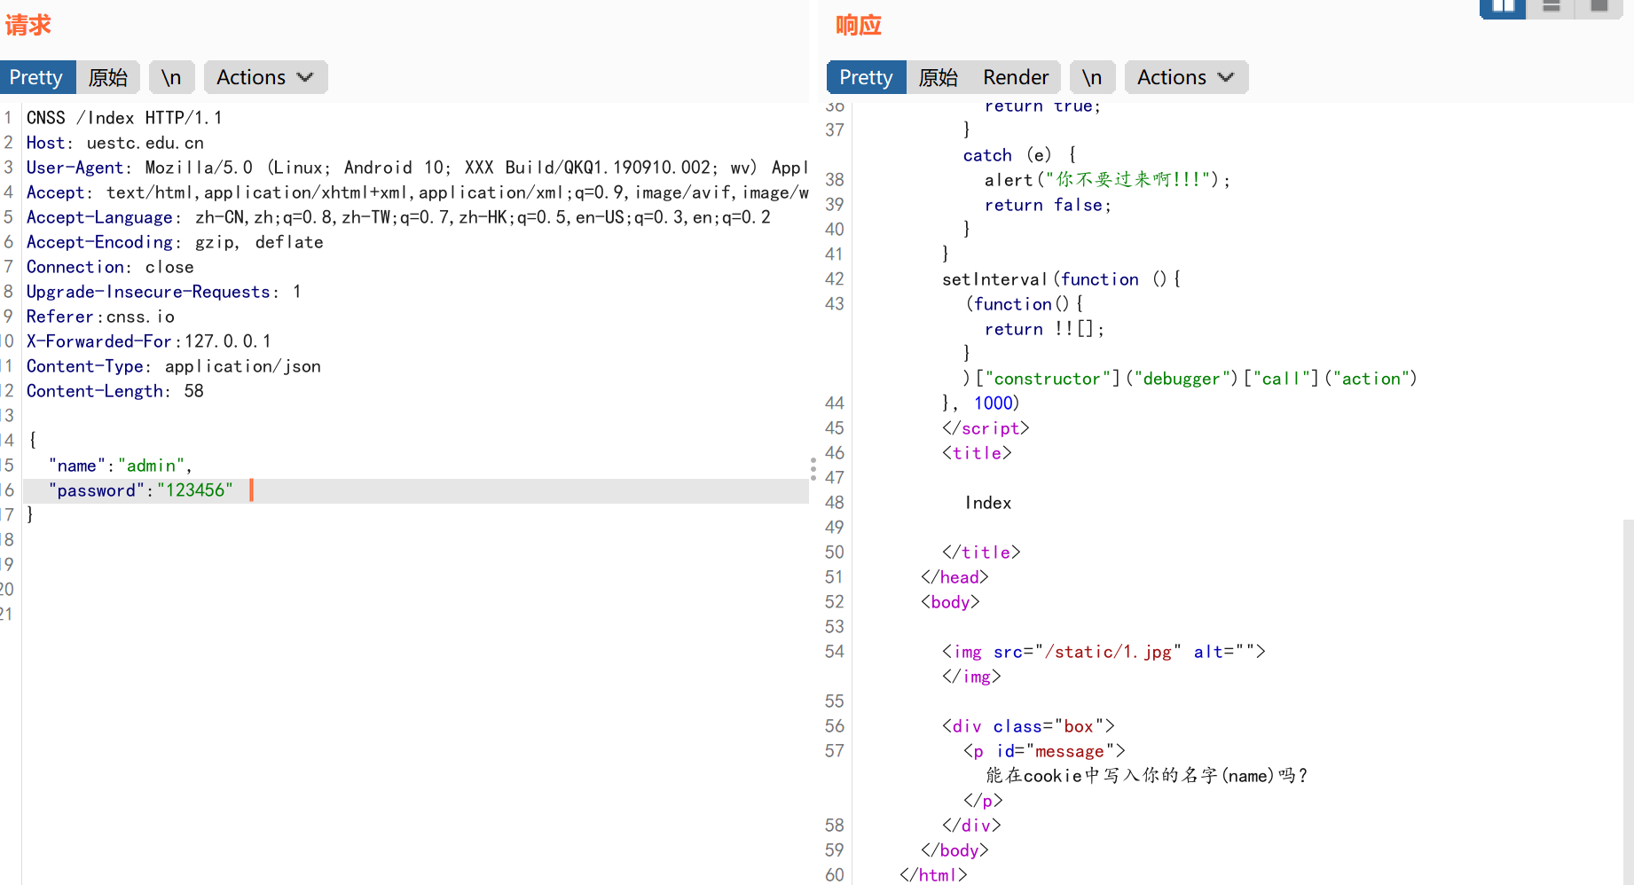Open the response Actions dropdown
Image resolution: width=1634 pixels, height=885 pixels.
pos(1186,77)
